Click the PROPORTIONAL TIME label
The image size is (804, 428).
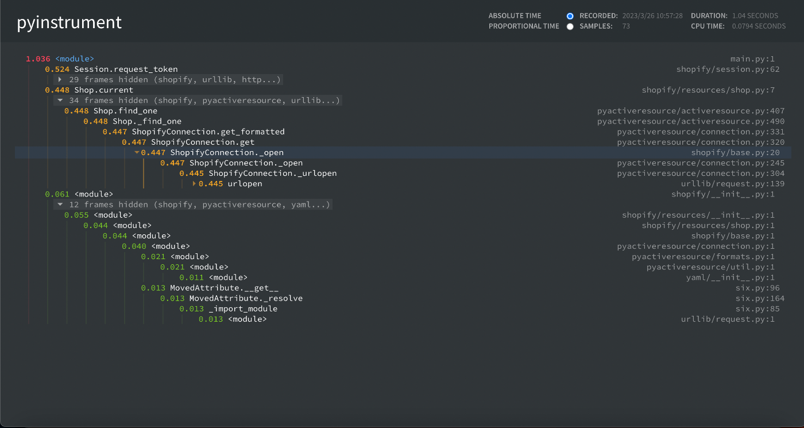click(524, 26)
